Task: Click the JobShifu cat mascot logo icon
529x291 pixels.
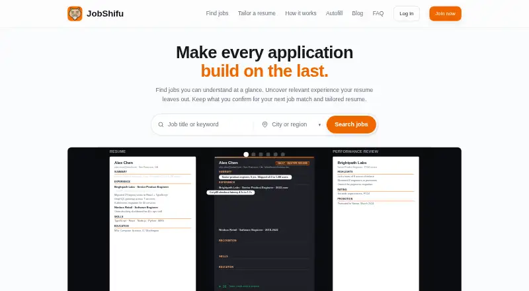Action: click(75, 13)
